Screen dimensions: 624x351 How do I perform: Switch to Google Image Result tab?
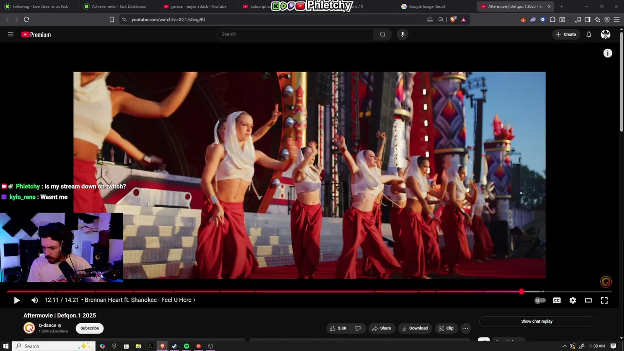point(436,6)
